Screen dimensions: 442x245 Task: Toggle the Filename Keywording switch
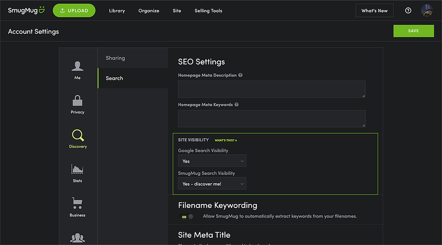(187, 216)
